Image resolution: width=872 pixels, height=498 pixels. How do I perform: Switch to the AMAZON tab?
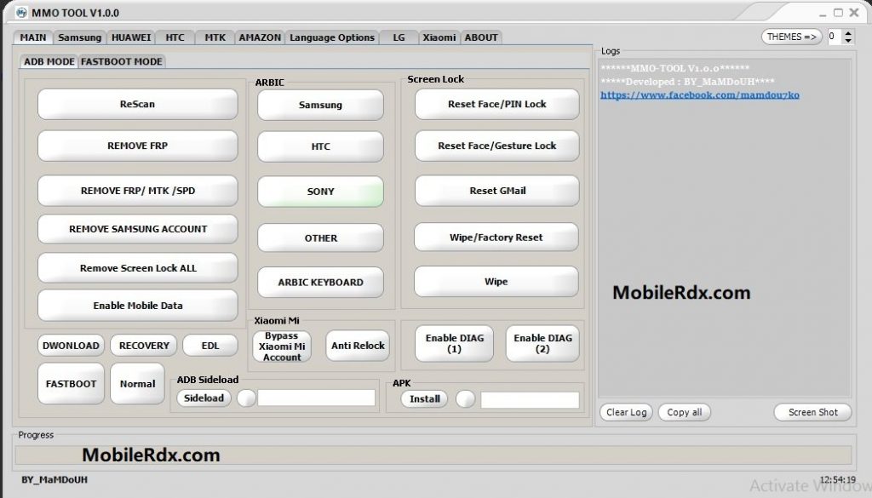click(x=260, y=37)
